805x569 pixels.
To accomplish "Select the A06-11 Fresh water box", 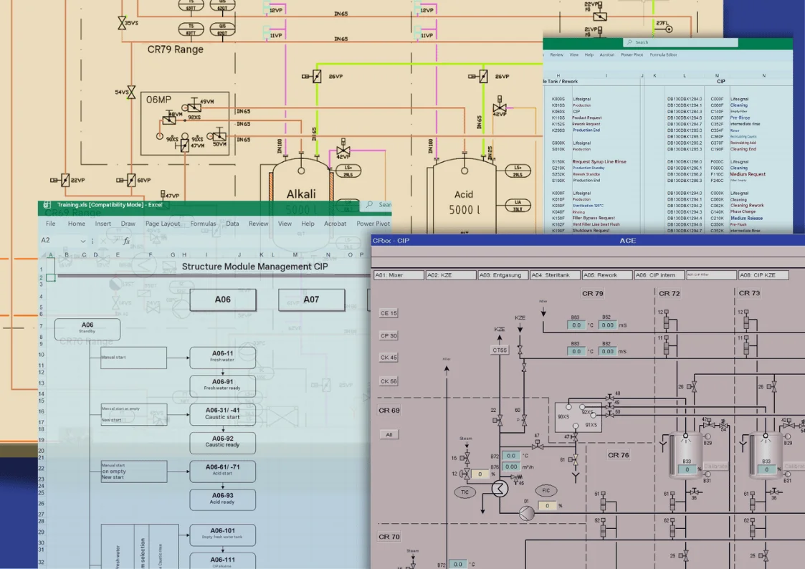I will click(x=222, y=357).
